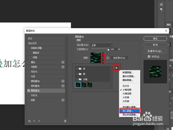Click the 新建样式(W)... button
Image resolution: width=173 pixels, height=130 pixels.
(155, 51)
